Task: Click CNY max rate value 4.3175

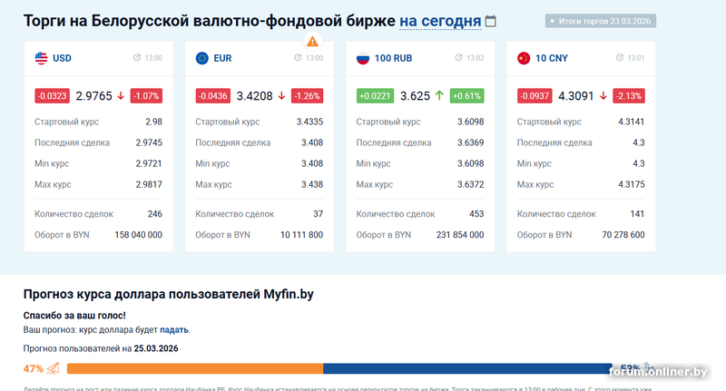Action: [631, 184]
